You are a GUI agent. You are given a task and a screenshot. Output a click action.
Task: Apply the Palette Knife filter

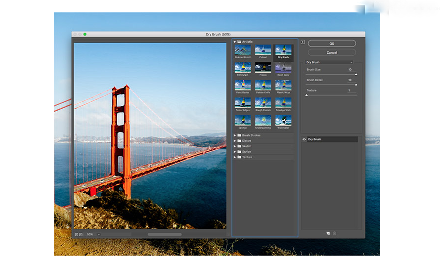click(x=263, y=85)
